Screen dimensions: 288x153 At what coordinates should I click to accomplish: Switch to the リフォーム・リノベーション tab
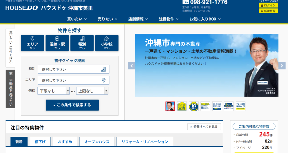(145, 142)
